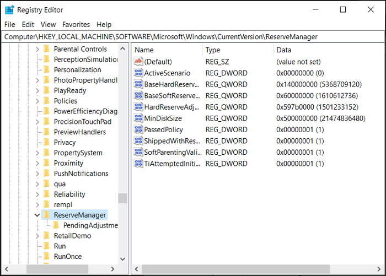
Task: Sort values by Name column header
Action: click(x=165, y=50)
